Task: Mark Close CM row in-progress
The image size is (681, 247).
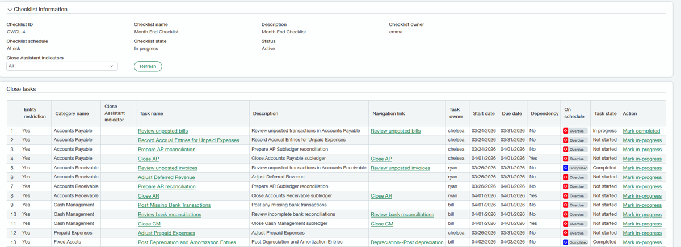Action: (x=642, y=224)
